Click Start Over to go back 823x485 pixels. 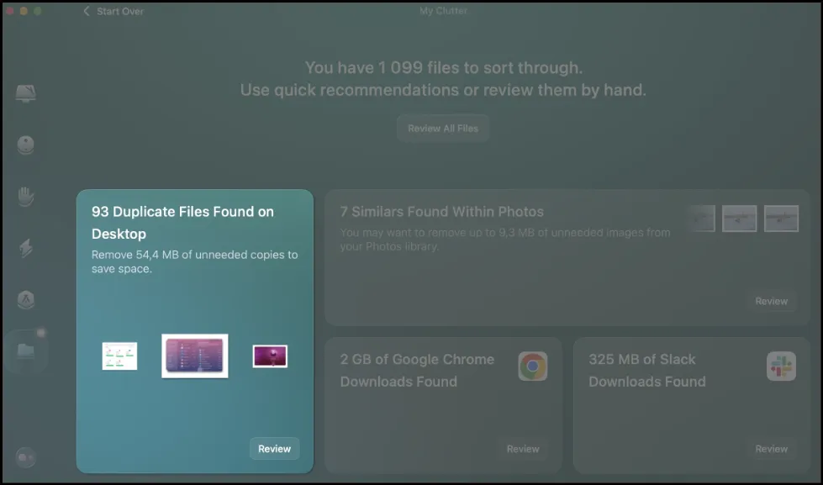113,11
